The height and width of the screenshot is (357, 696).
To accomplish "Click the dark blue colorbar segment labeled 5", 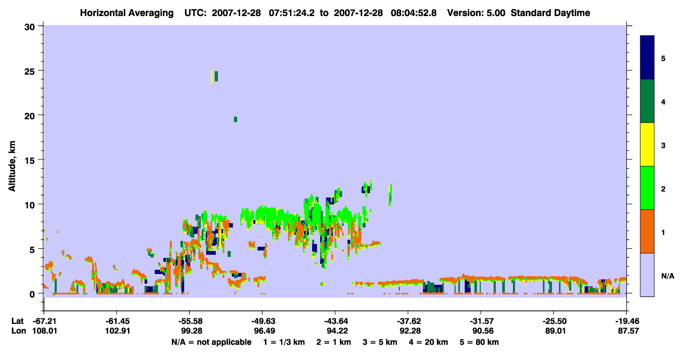I will [647, 58].
